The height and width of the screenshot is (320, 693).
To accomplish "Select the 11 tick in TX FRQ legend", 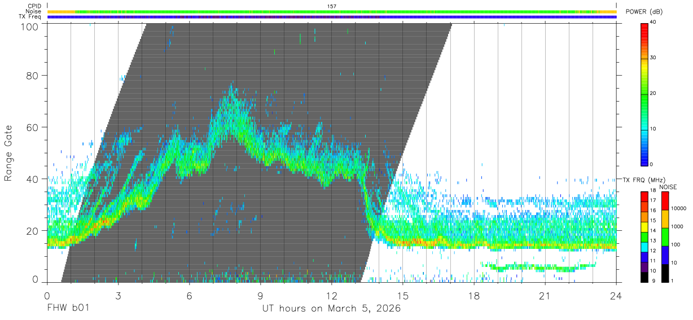I will click(653, 262).
